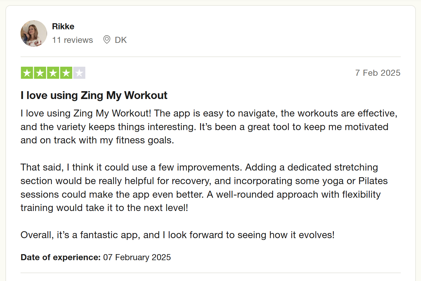View Rikke's 11 reviews
The height and width of the screenshot is (281, 421).
point(72,40)
